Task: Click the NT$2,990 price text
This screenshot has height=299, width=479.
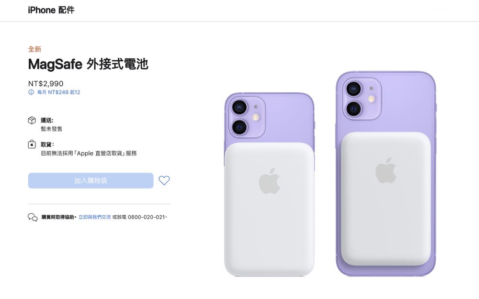Action: pos(46,84)
